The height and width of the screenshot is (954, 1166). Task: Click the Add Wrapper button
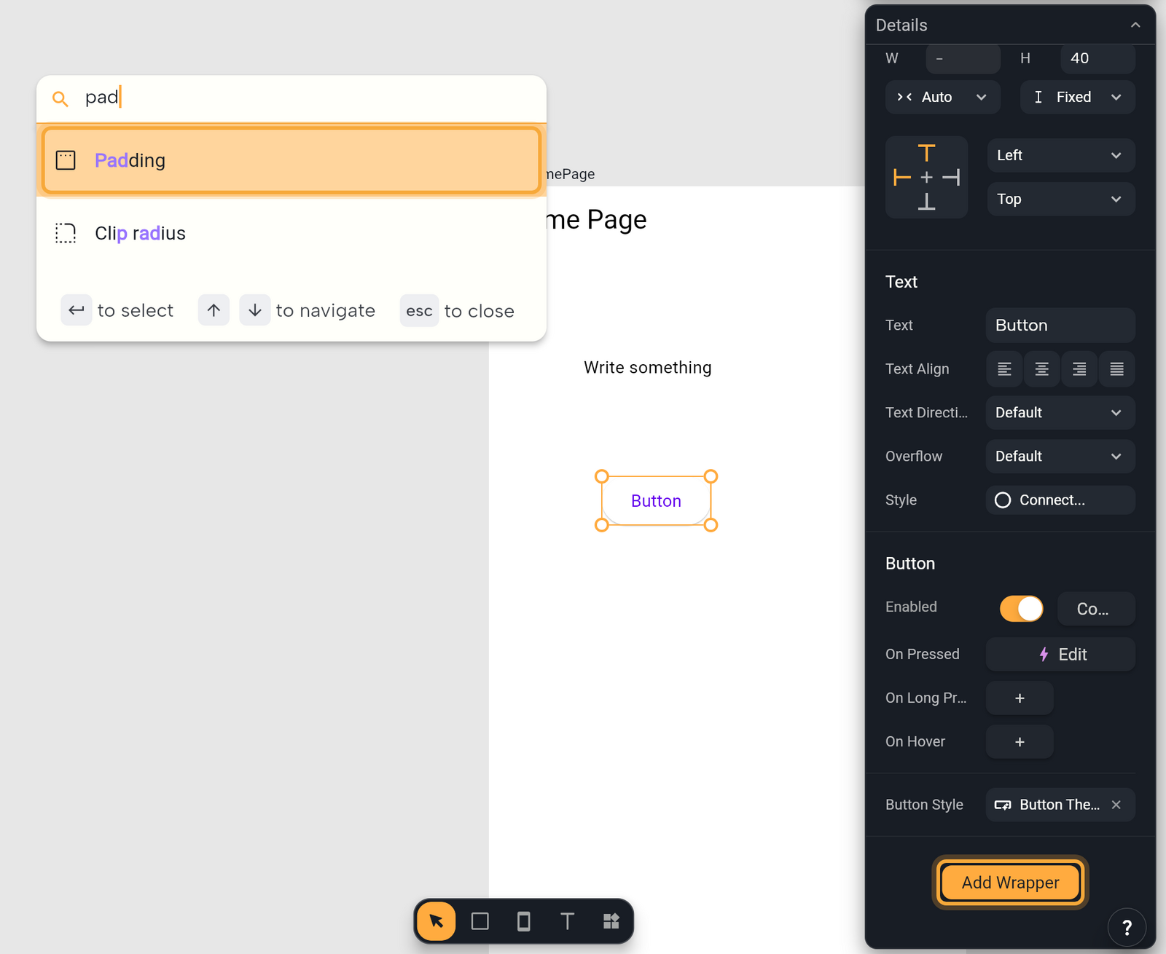click(x=1010, y=883)
